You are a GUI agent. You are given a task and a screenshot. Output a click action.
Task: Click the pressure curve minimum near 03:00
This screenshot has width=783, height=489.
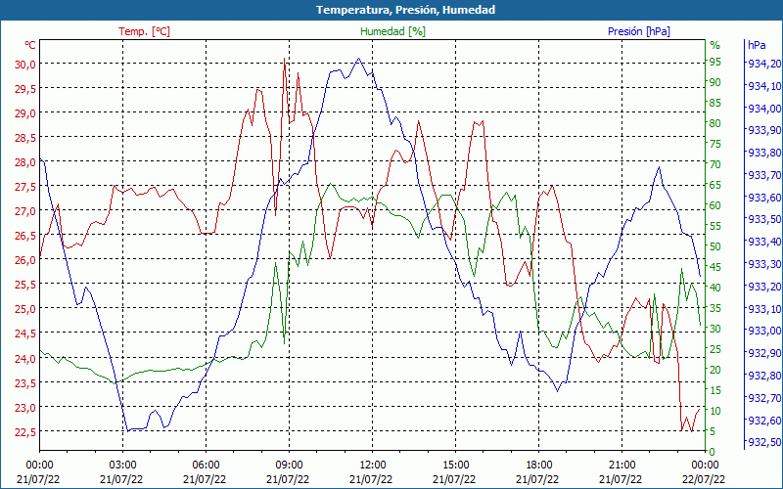pyautogui.click(x=128, y=430)
